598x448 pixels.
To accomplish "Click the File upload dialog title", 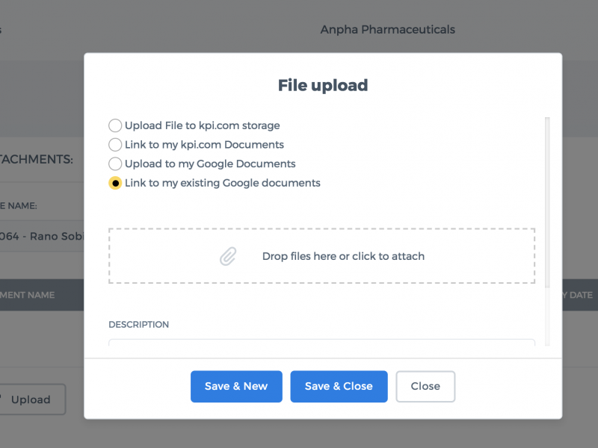I will pos(323,85).
